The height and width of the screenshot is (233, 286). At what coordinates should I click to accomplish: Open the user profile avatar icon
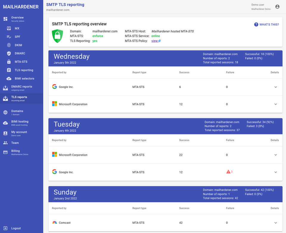coord(277,7)
